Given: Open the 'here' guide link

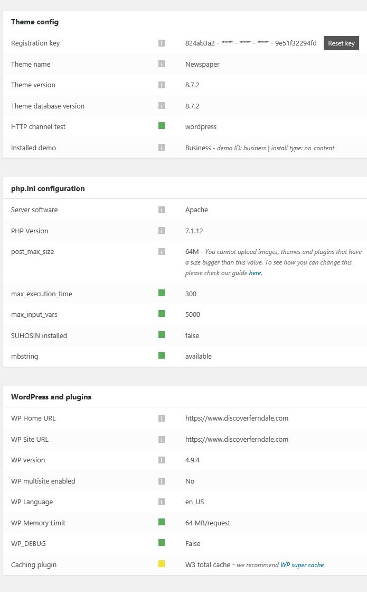Looking at the screenshot, I should coord(255,273).
